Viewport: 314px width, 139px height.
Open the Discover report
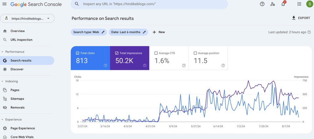click(x=17, y=69)
